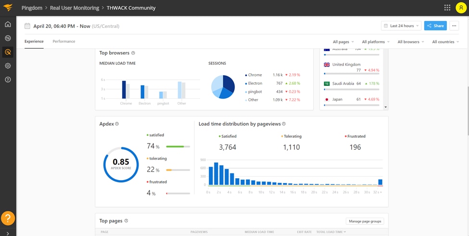Click the Satisfied 3,764 count

tap(228, 147)
